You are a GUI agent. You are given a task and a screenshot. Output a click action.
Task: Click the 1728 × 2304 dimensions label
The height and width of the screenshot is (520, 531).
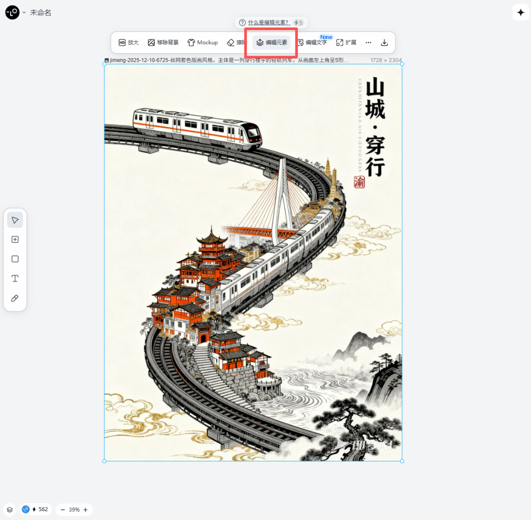click(x=386, y=60)
